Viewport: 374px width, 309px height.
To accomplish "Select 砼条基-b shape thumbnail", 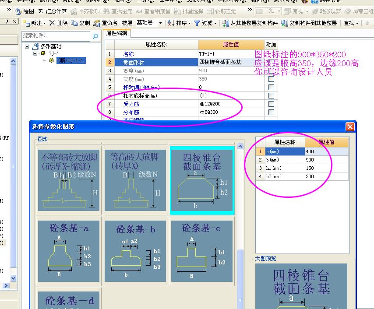I will [135, 251].
